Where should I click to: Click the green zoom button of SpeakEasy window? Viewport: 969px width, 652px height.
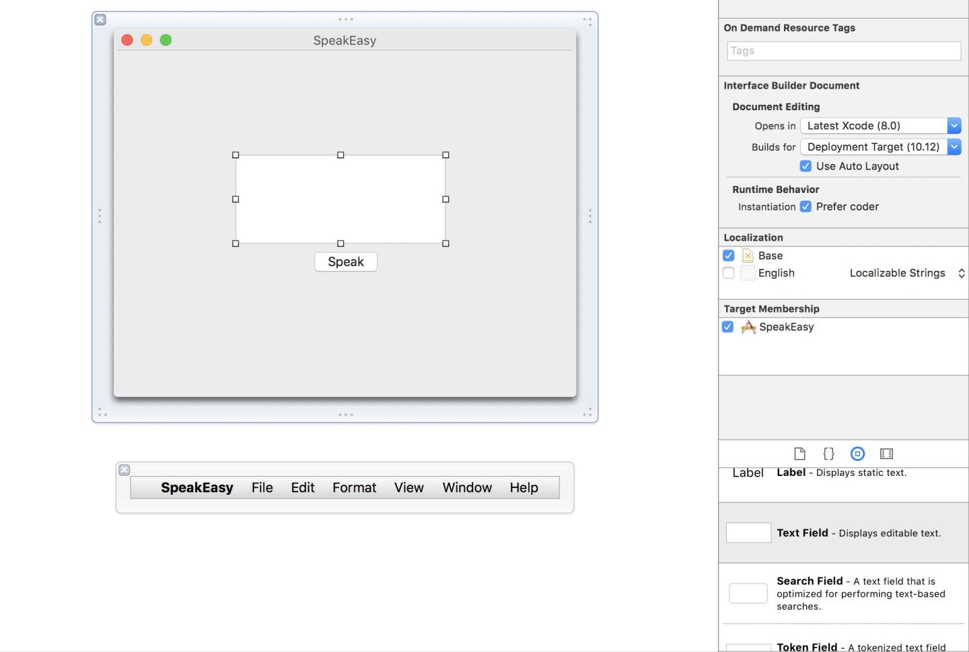coord(166,40)
